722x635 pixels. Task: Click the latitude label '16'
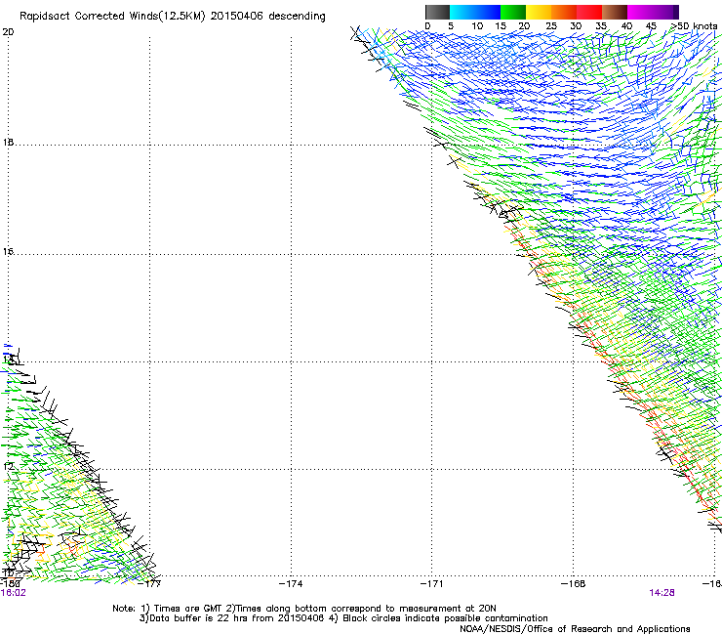click(x=8, y=251)
